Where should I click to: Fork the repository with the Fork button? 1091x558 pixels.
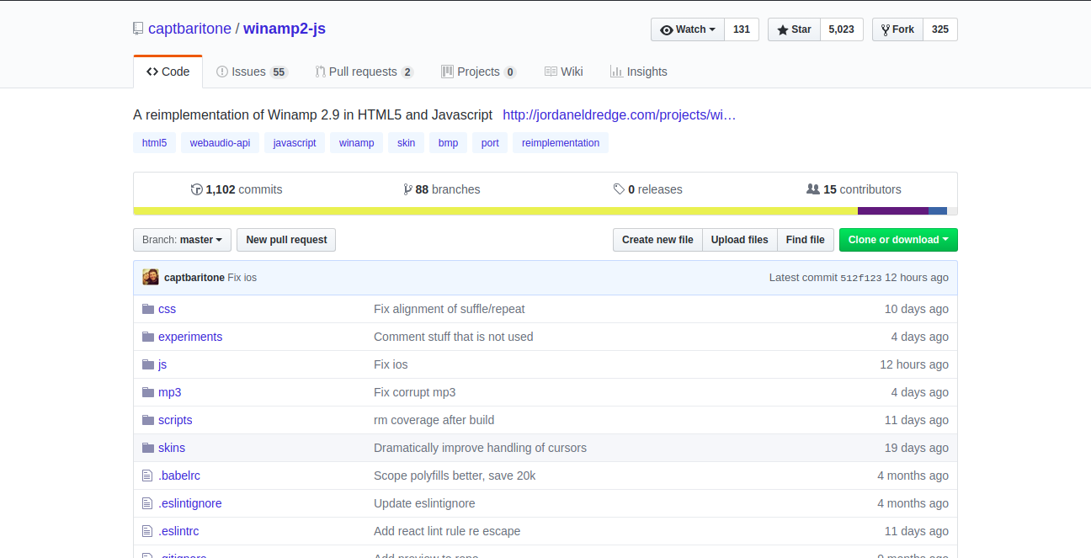click(x=897, y=29)
